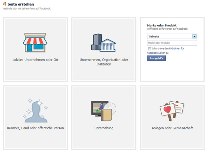Screen dimensions: 208x152
Task: Click the 'Marke oder Produkt' heading
Action: point(162,25)
